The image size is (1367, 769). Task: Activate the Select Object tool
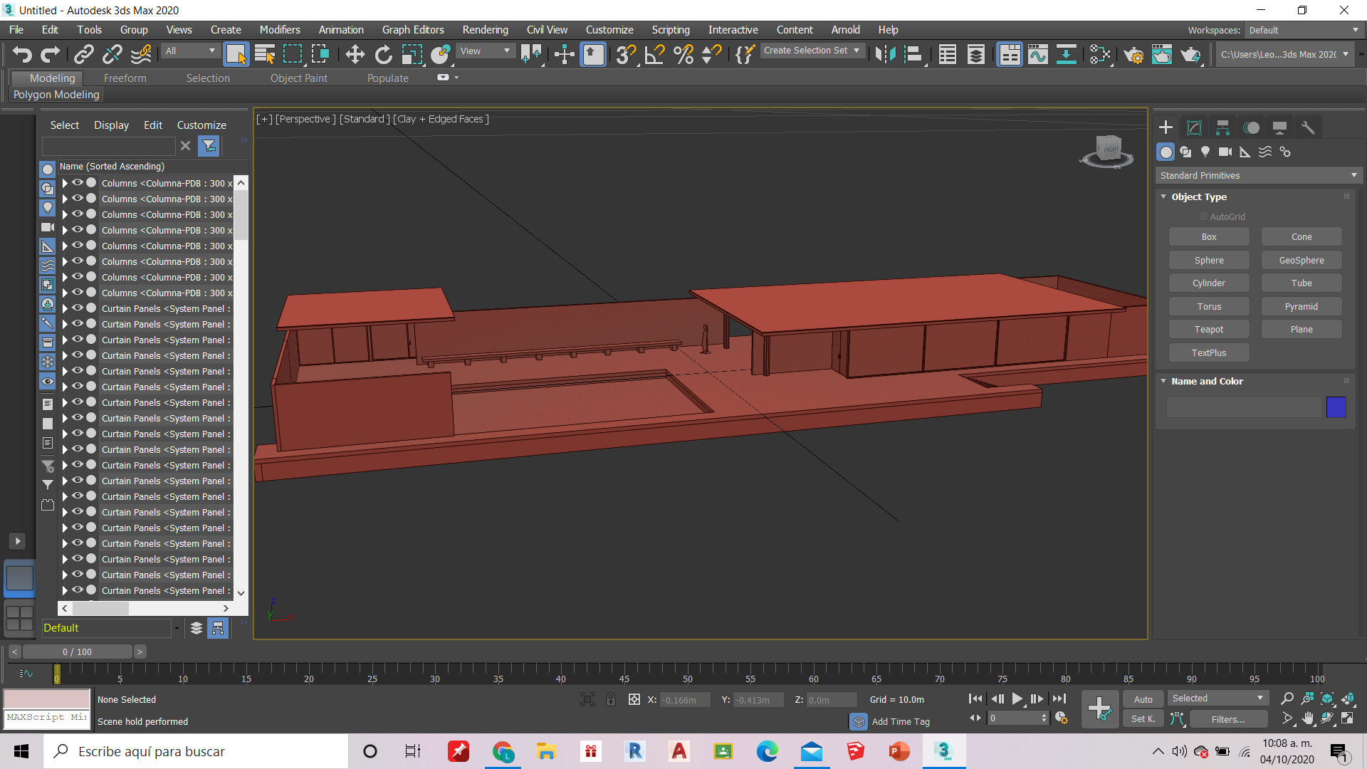point(236,54)
